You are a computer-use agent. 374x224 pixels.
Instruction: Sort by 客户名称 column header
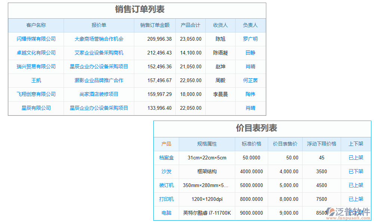[x=36, y=25]
